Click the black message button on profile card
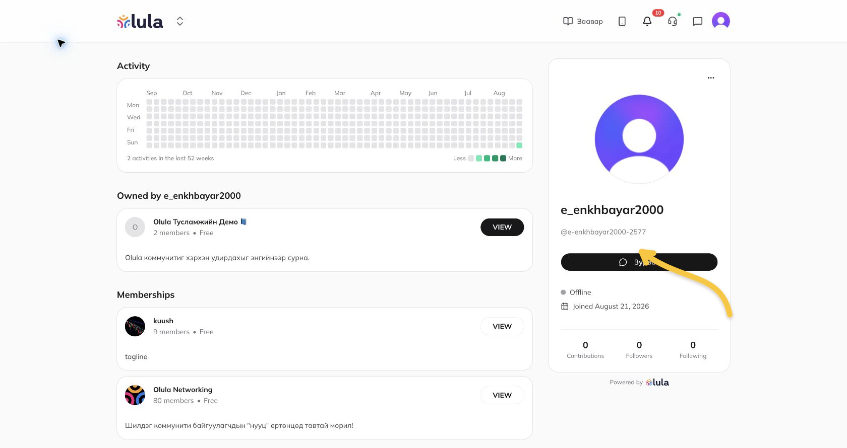This screenshot has height=448, width=847. pos(639,262)
